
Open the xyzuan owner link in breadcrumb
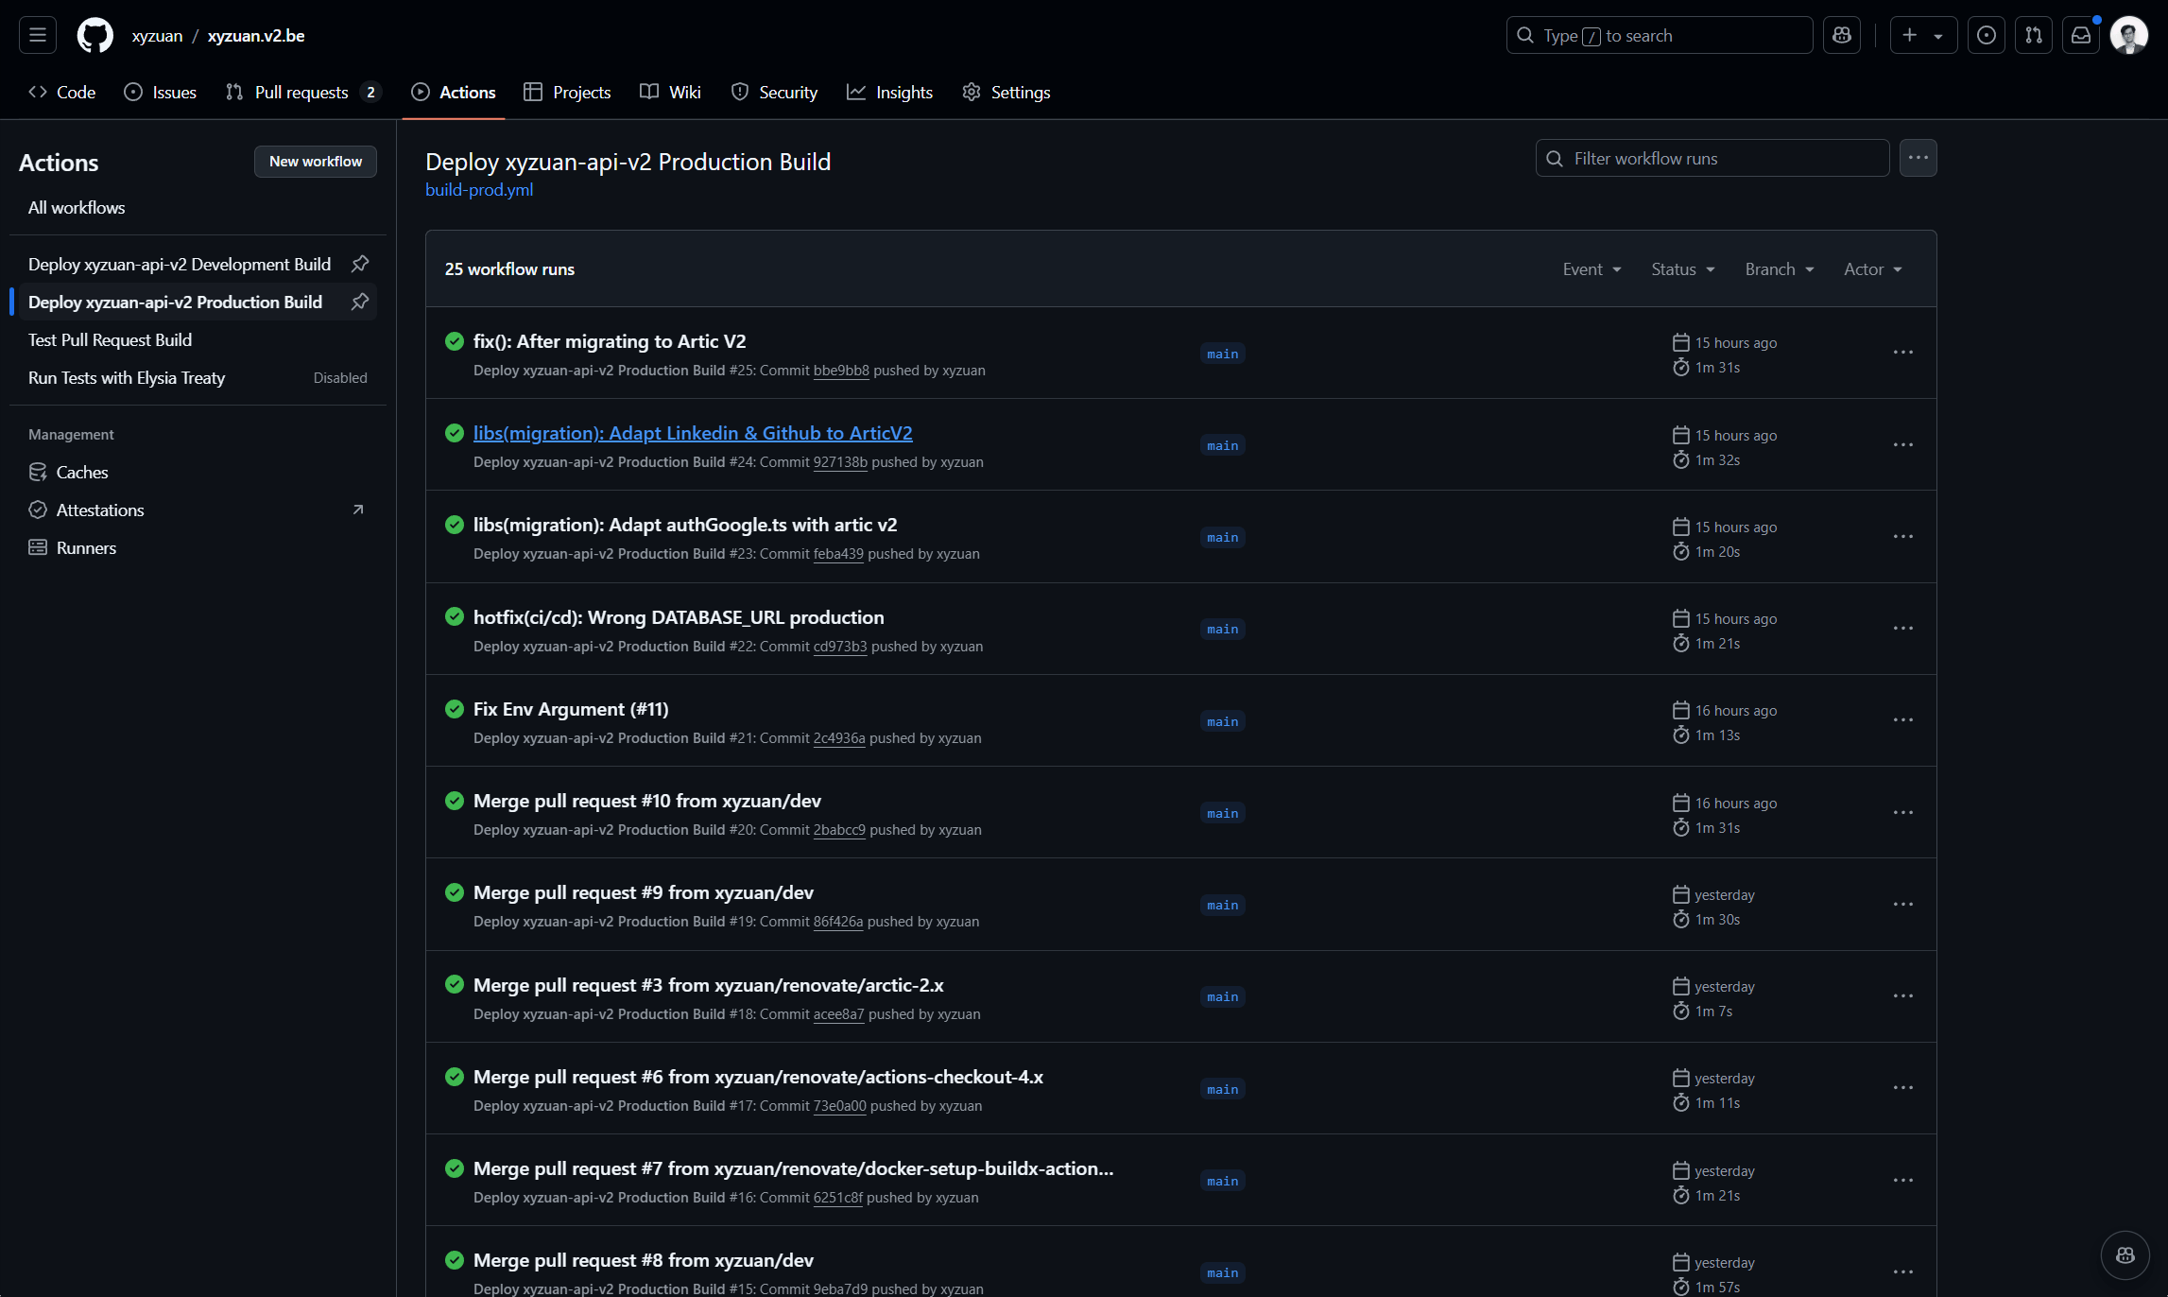[x=157, y=36]
